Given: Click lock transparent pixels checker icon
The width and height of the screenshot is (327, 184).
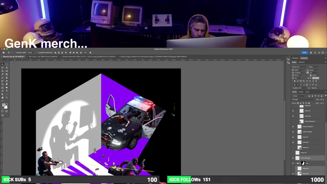Looking at the screenshot, I should pos(298,103).
